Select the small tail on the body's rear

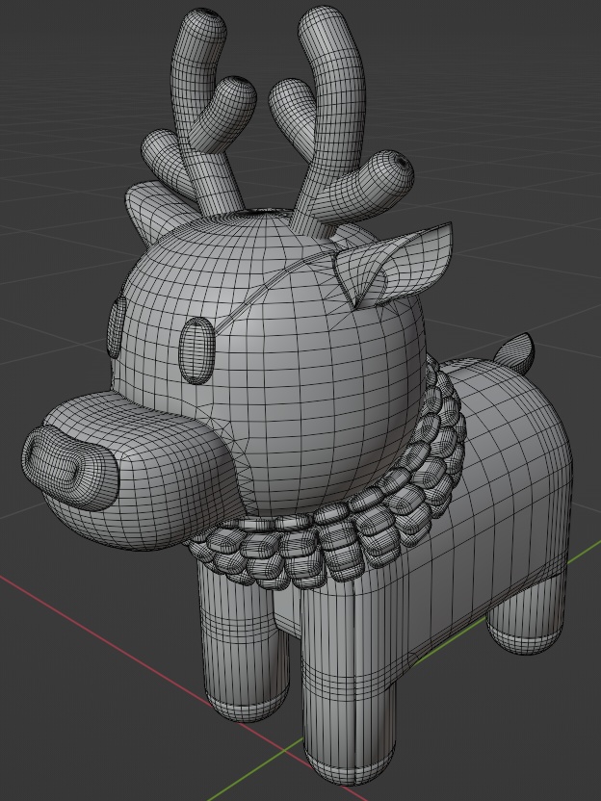click(x=517, y=353)
